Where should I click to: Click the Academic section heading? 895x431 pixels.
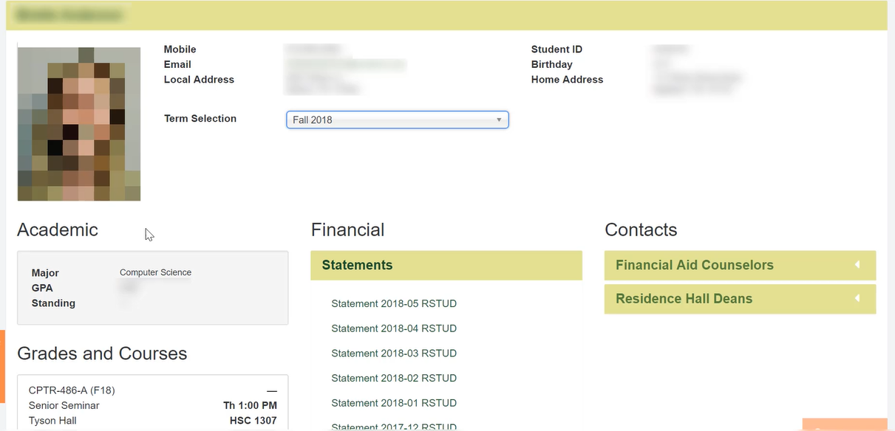click(58, 230)
